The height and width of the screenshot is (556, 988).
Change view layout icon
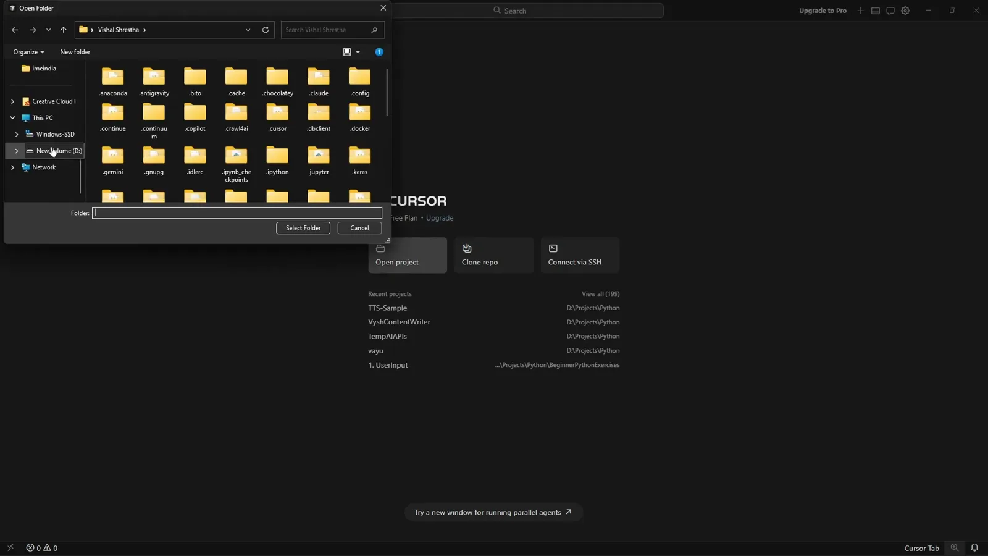pyautogui.click(x=346, y=52)
